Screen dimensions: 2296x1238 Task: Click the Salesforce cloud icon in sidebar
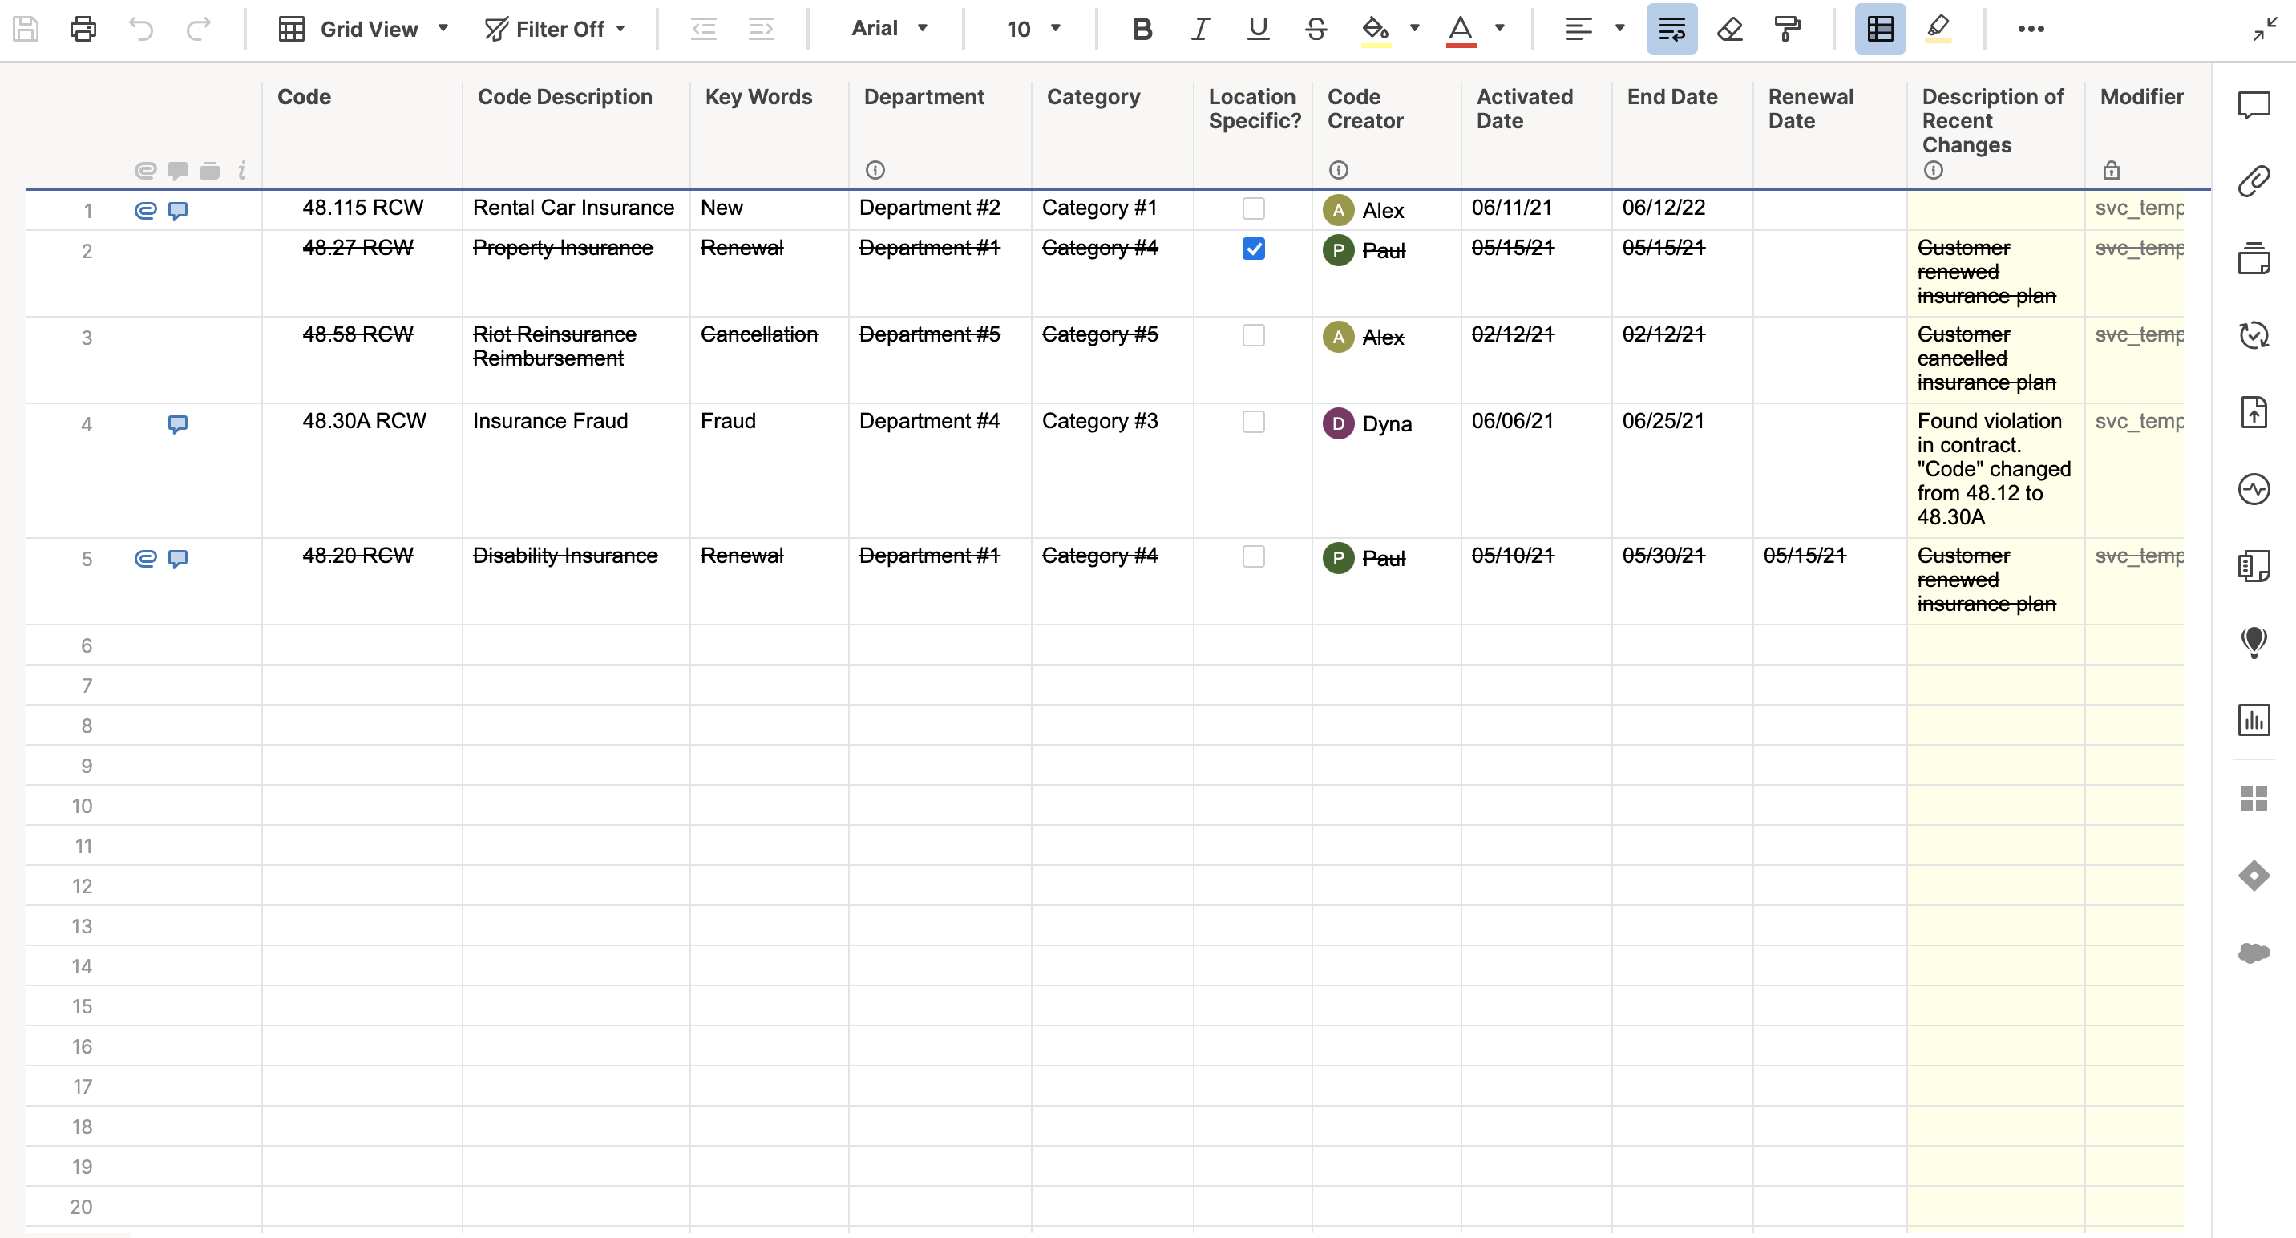tap(2254, 952)
